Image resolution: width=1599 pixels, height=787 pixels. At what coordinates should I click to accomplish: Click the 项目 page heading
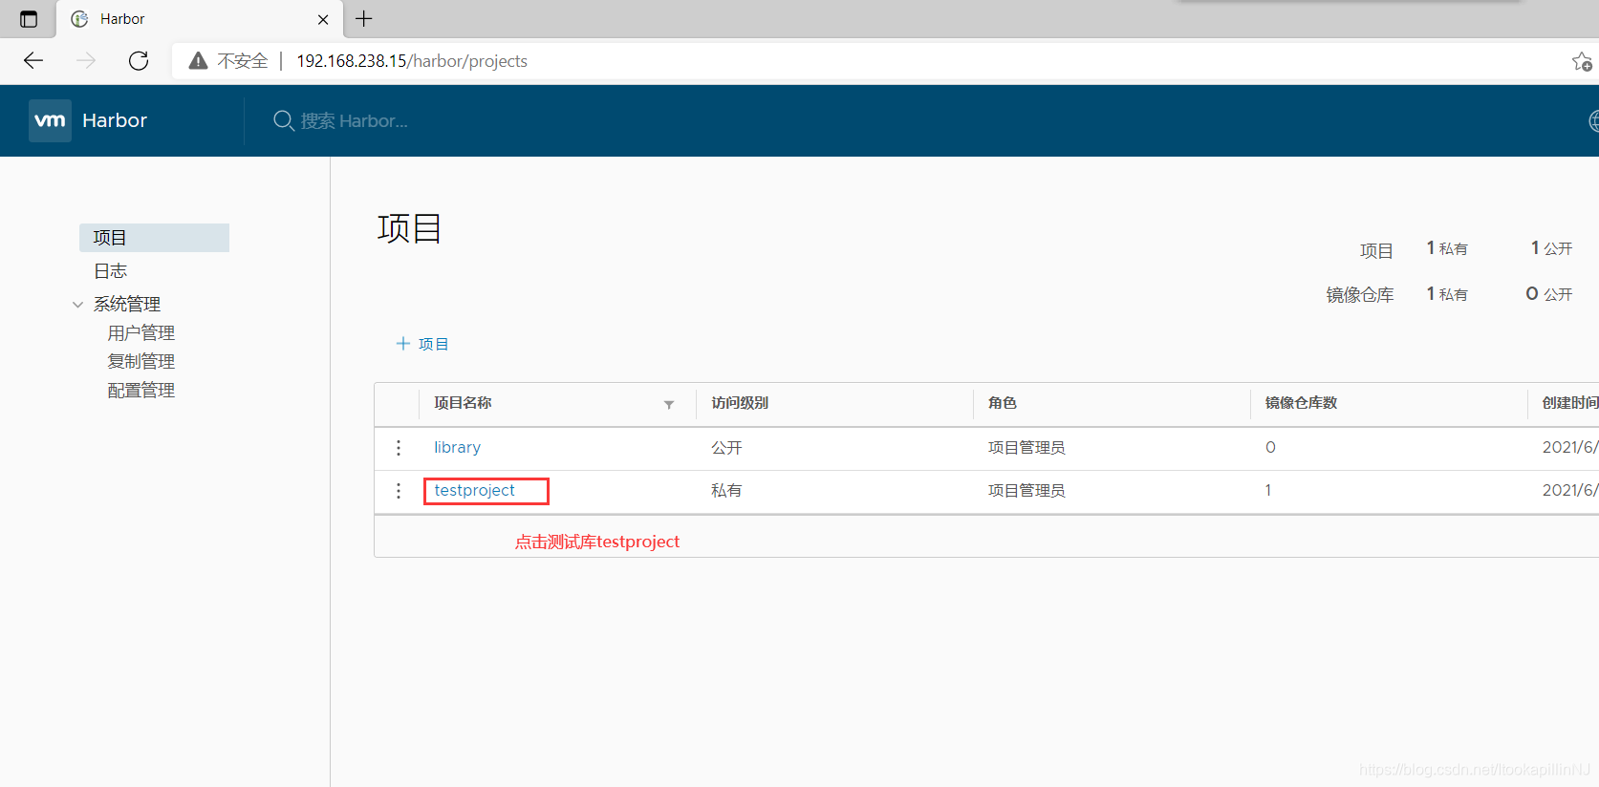coord(409,229)
